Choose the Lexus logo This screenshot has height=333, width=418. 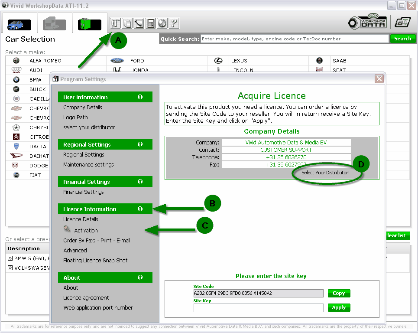pyautogui.click(x=218, y=61)
